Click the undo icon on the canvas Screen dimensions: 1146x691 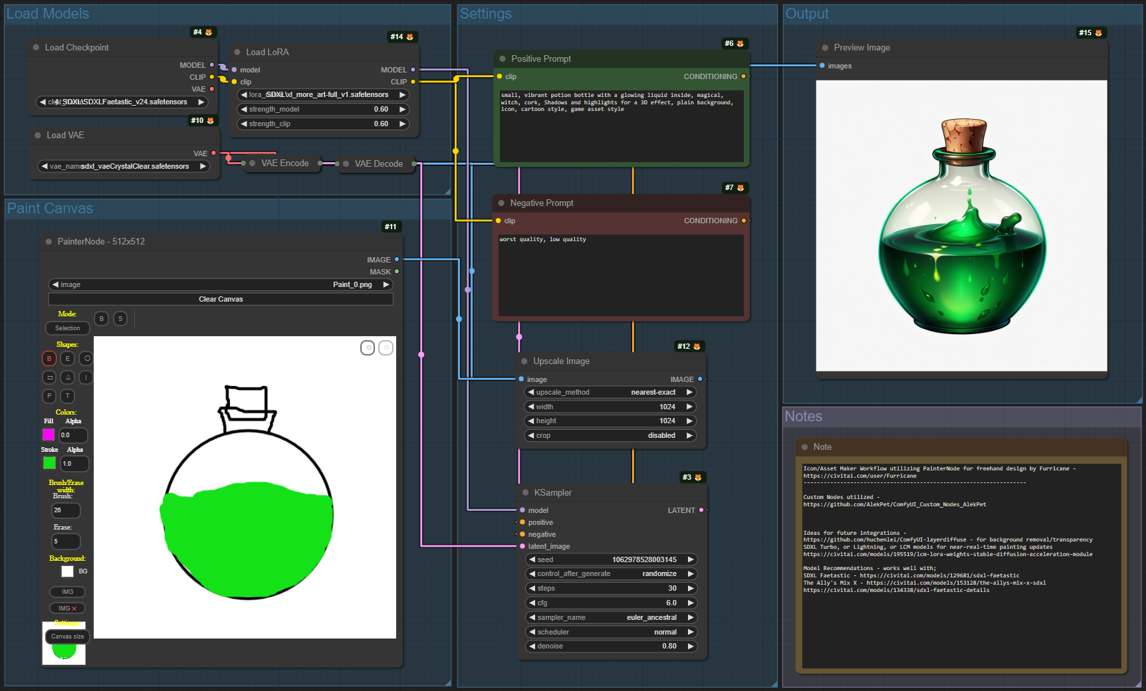[368, 347]
